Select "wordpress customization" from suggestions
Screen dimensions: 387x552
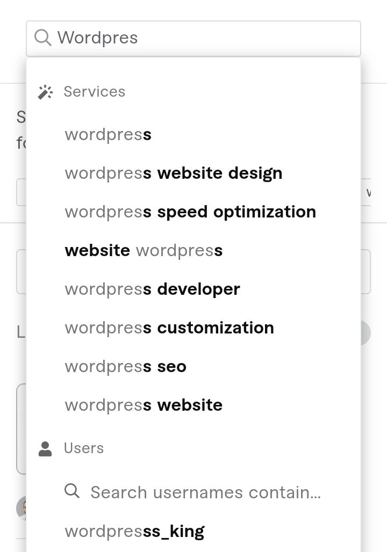(x=169, y=328)
